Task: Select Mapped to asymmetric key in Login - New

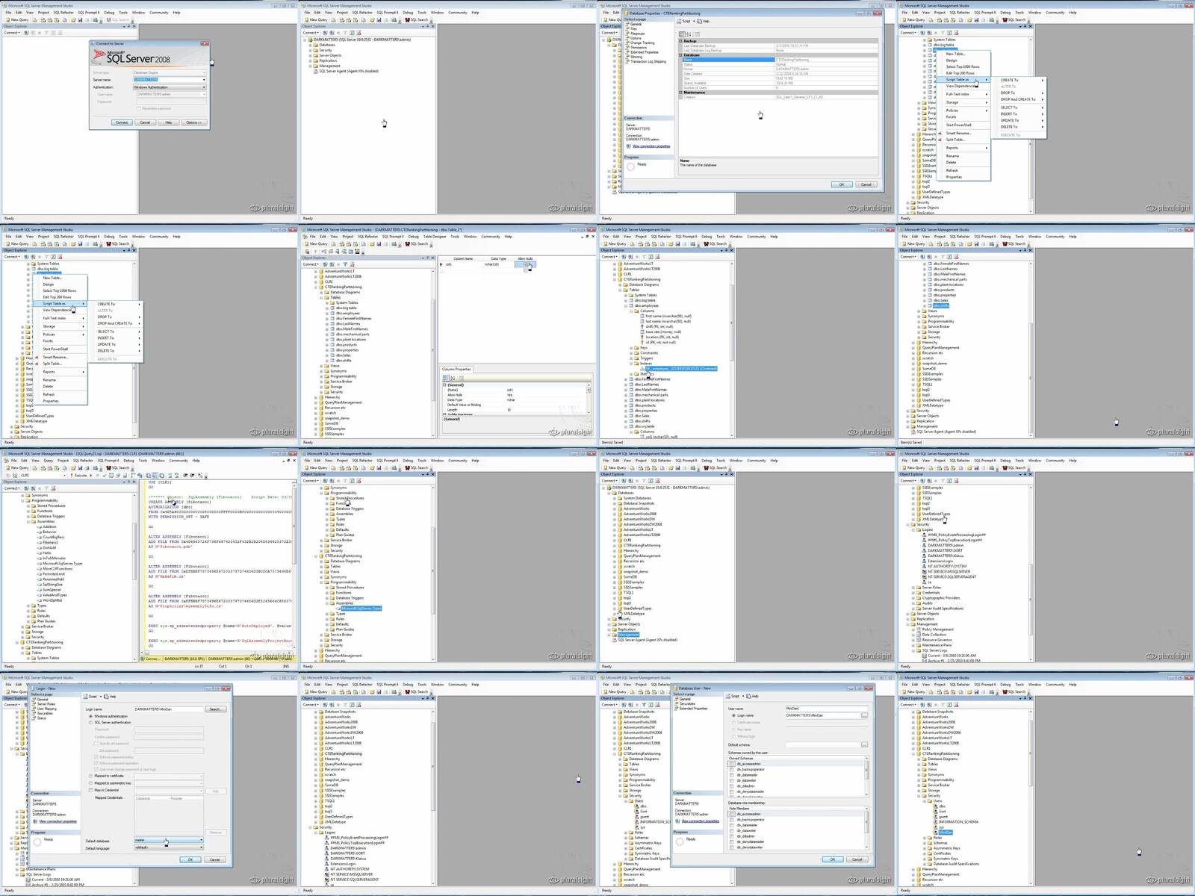Action: click(91, 783)
